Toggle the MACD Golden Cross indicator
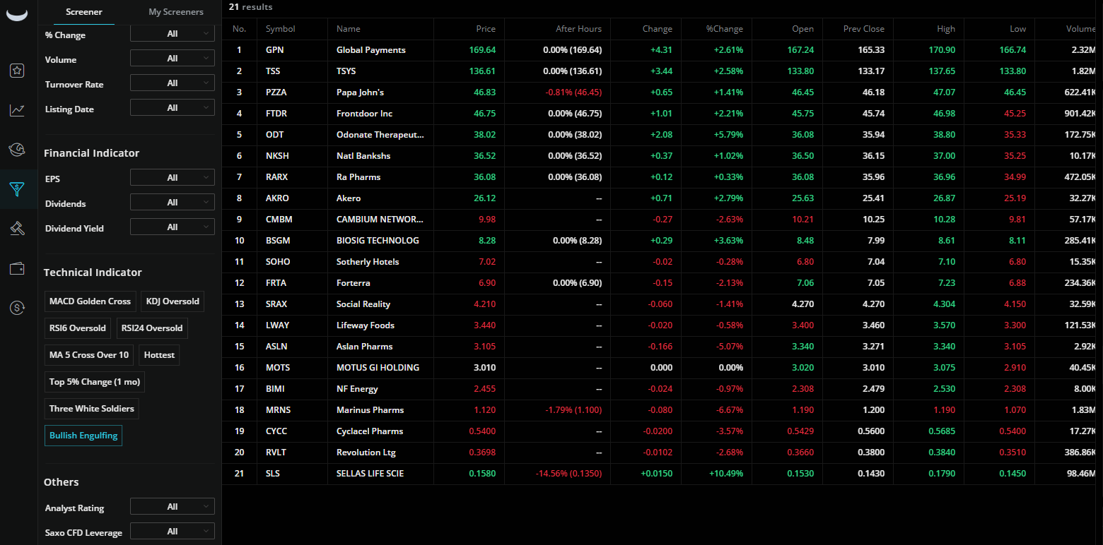 90,301
